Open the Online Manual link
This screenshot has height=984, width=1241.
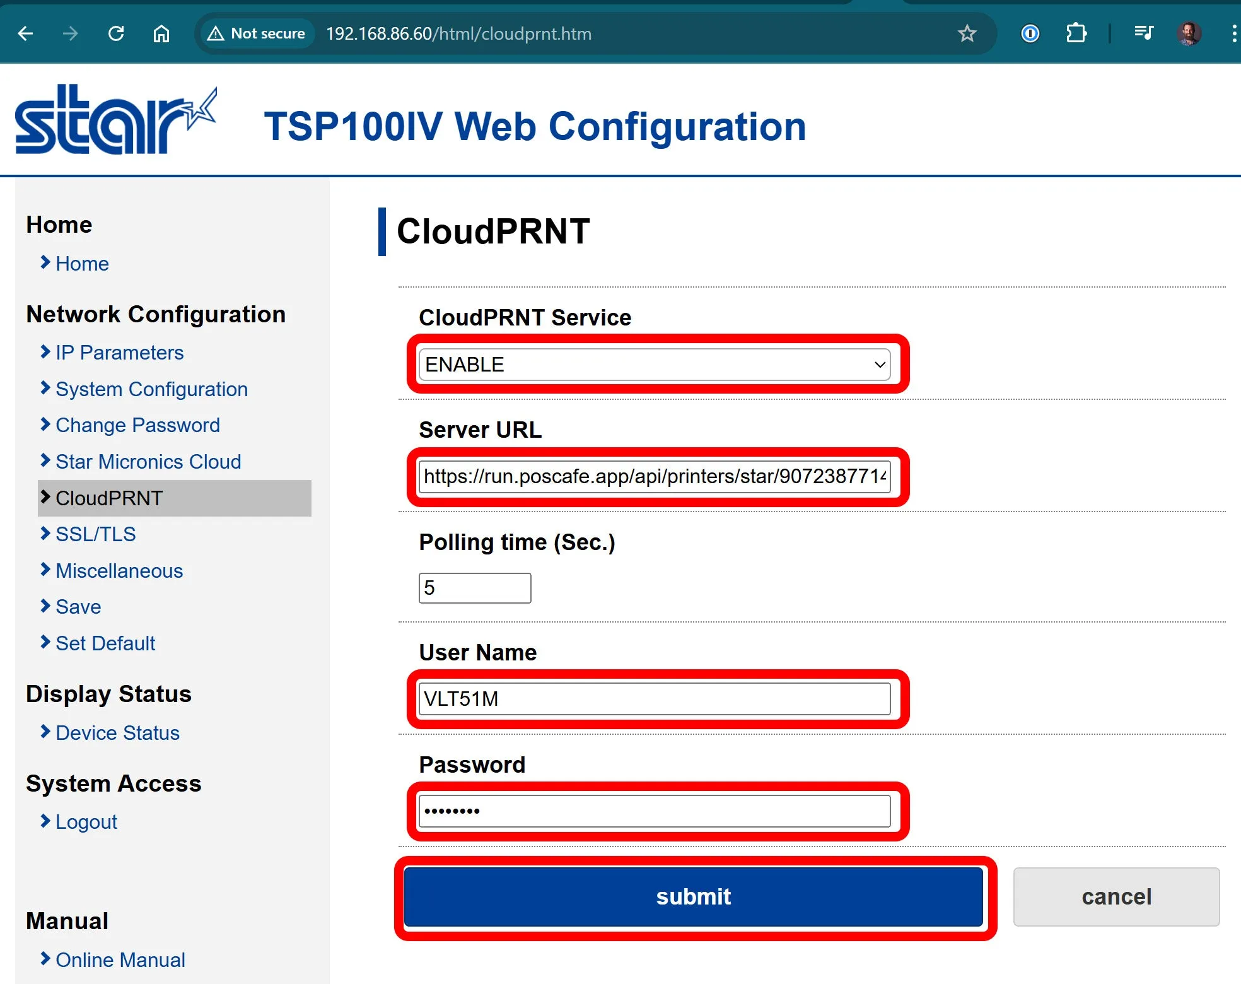pos(120,960)
